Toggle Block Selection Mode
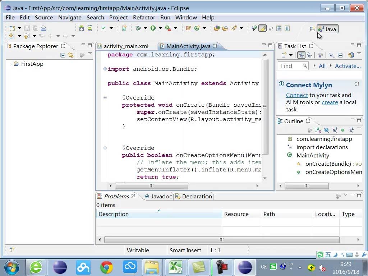Image resolution: width=368 pixels, height=276 pixels. (x=279, y=28)
